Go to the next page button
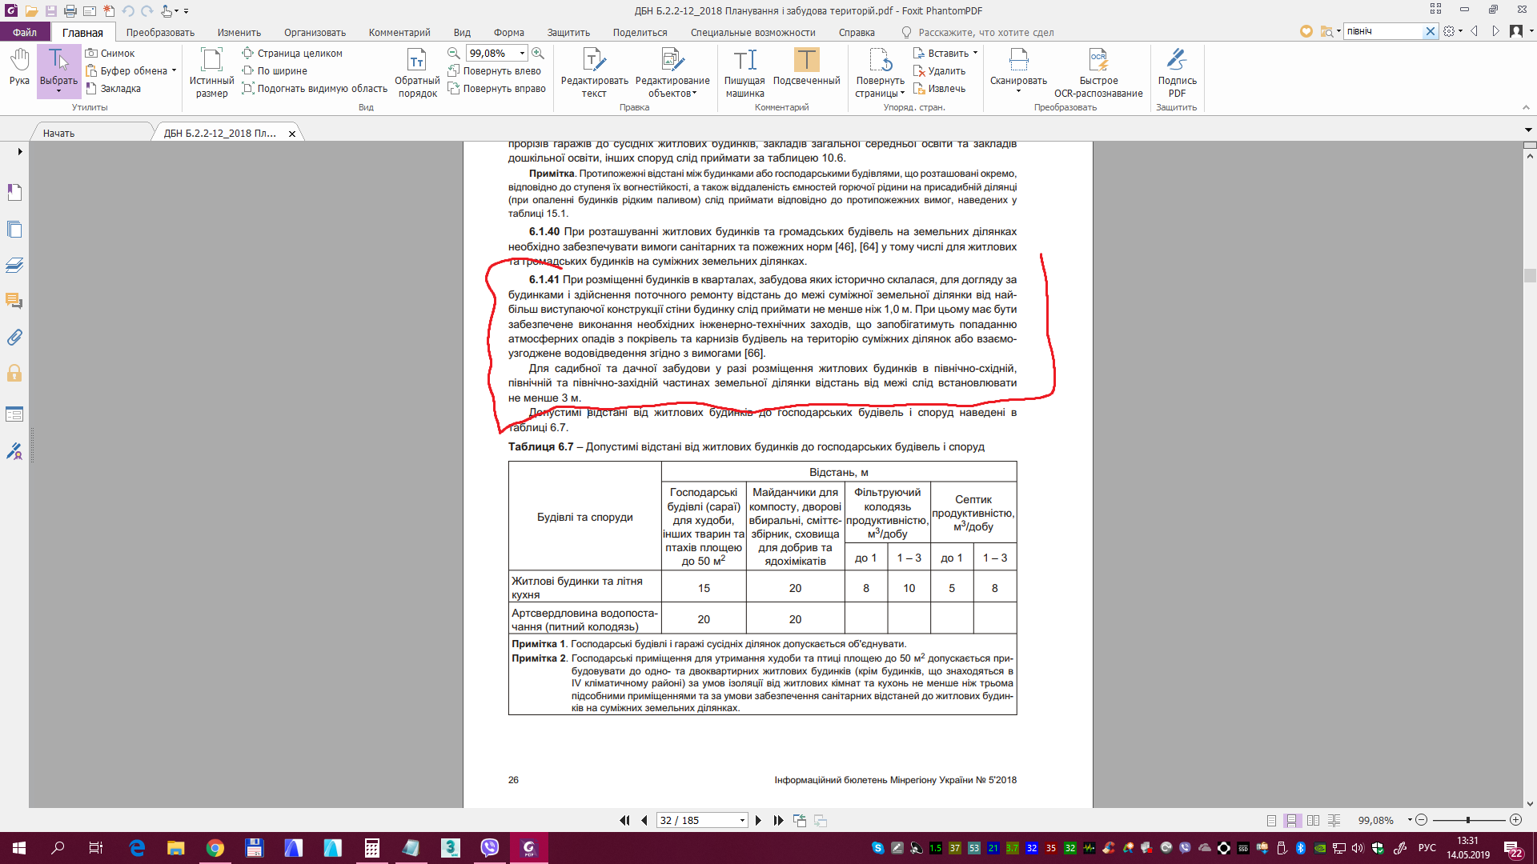1537x864 pixels. pyautogui.click(x=758, y=821)
